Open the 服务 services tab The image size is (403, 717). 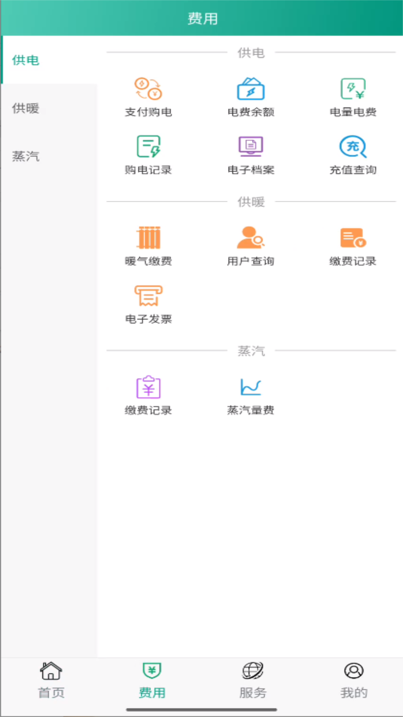coord(253,680)
